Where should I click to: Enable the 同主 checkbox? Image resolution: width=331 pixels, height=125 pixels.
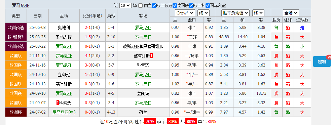tap(140, 6)
